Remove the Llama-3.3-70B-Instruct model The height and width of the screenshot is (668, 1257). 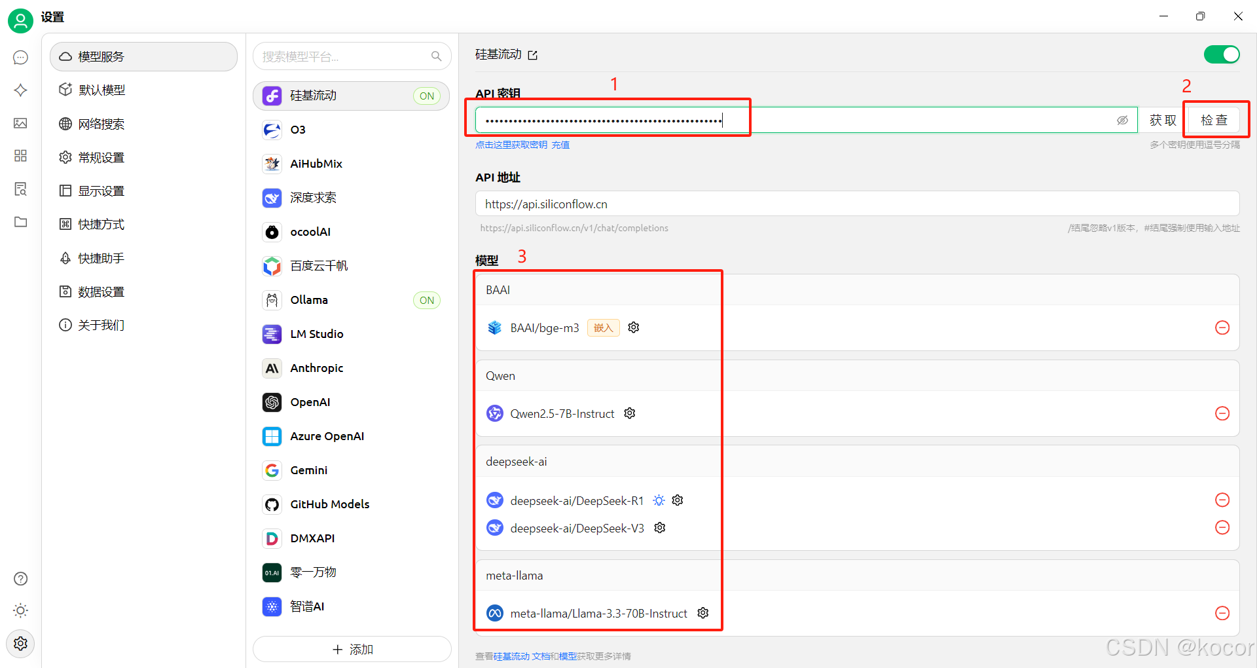click(1222, 613)
